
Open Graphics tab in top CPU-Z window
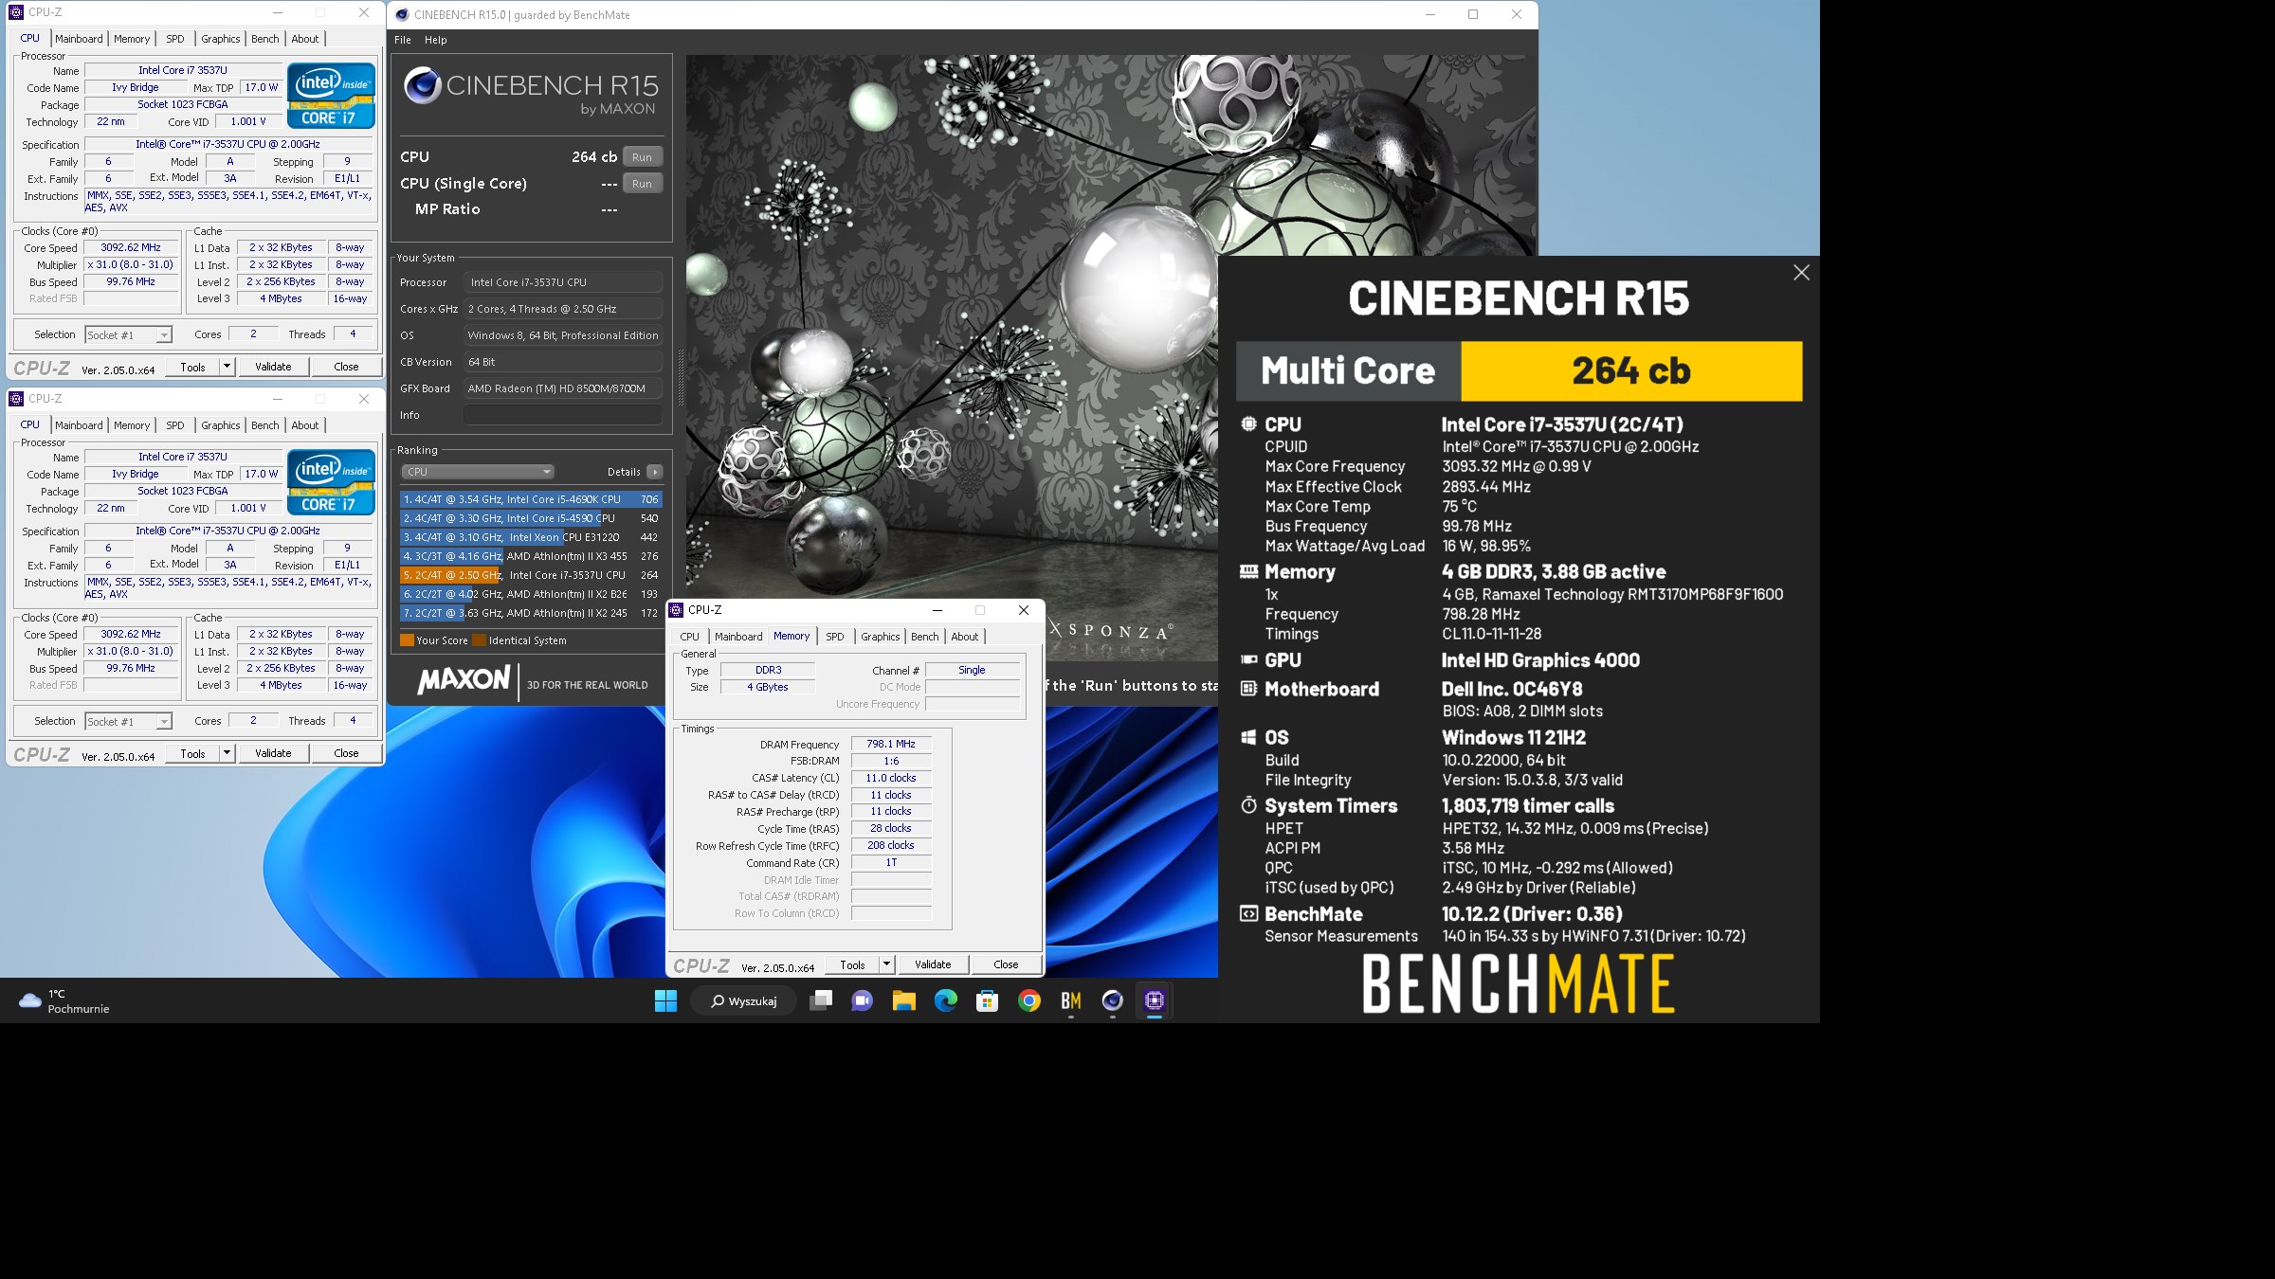click(220, 39)
